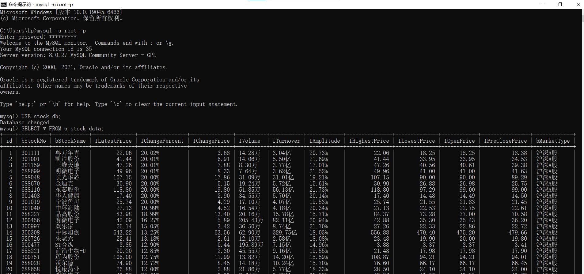This screenshot has height=274, width=584.
Task: Click stock number 688699
Action: 31,171
